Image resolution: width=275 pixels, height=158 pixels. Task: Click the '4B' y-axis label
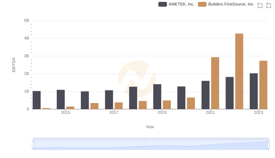point(26,38)
